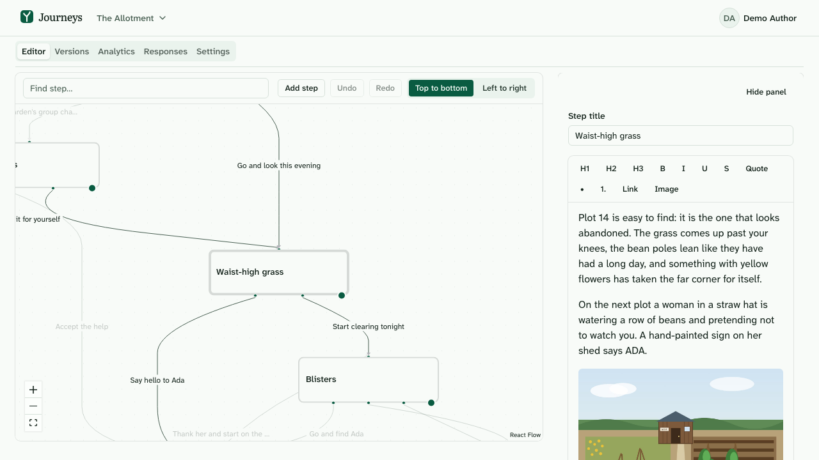
Task: Set layout to Top to bottom
Action: click(441, 88)
